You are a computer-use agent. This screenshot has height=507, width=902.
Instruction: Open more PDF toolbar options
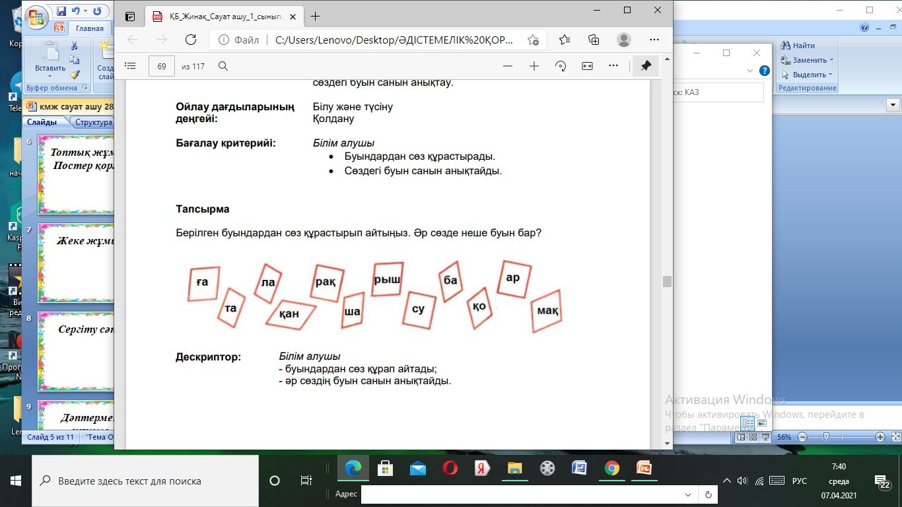tap(613, 66)
